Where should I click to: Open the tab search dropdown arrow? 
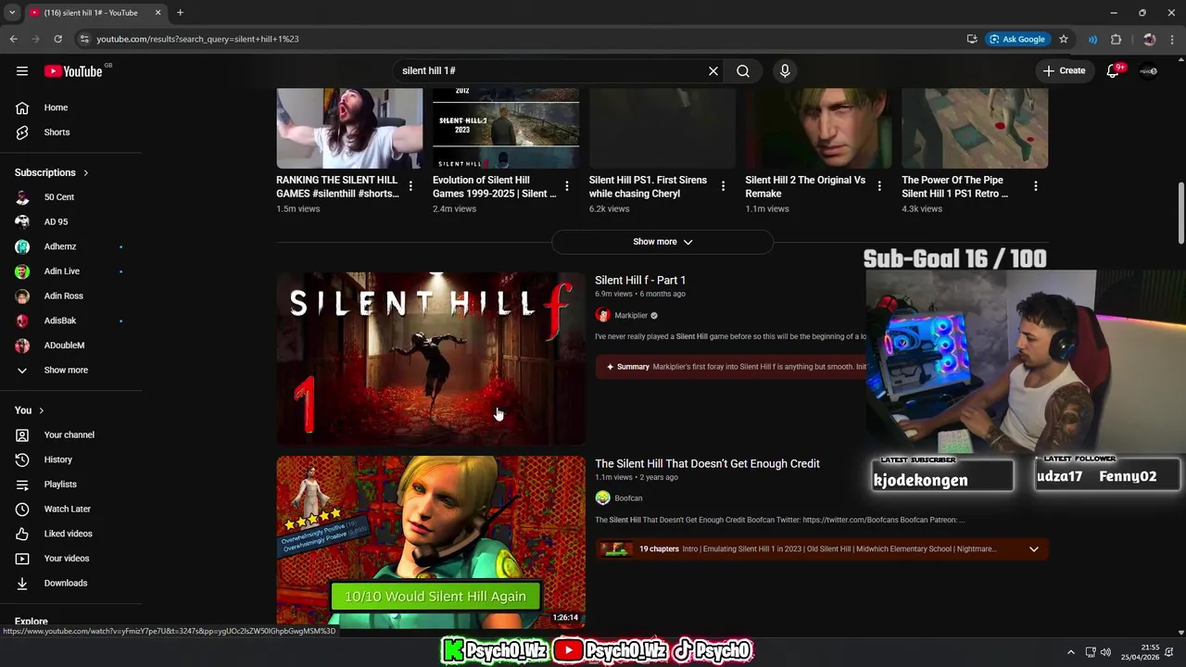12,12
